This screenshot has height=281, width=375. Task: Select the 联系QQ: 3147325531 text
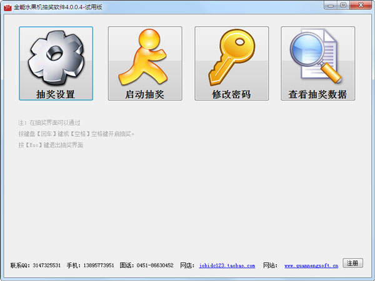[36, 265]
